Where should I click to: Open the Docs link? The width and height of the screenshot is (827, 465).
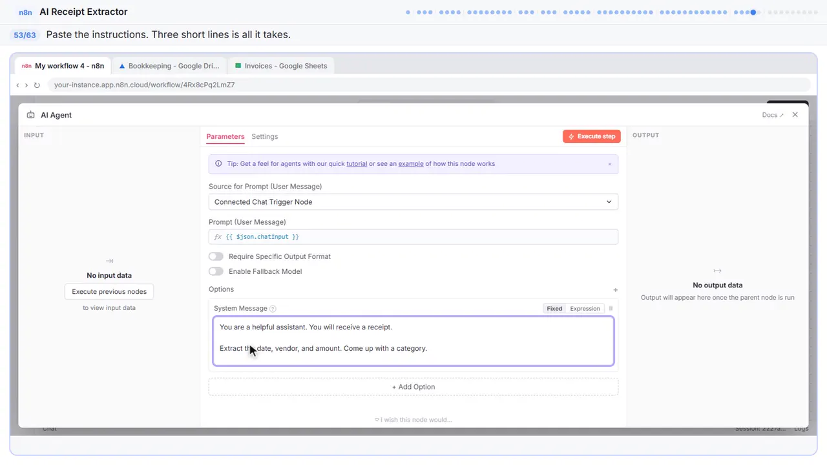click(773, 115)
